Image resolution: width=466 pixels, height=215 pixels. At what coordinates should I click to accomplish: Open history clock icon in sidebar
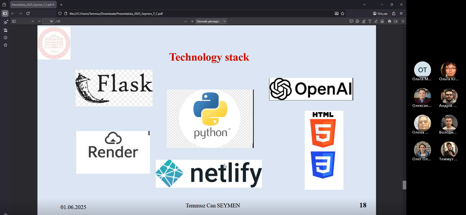pyautogui.click(x=5, y=37)
